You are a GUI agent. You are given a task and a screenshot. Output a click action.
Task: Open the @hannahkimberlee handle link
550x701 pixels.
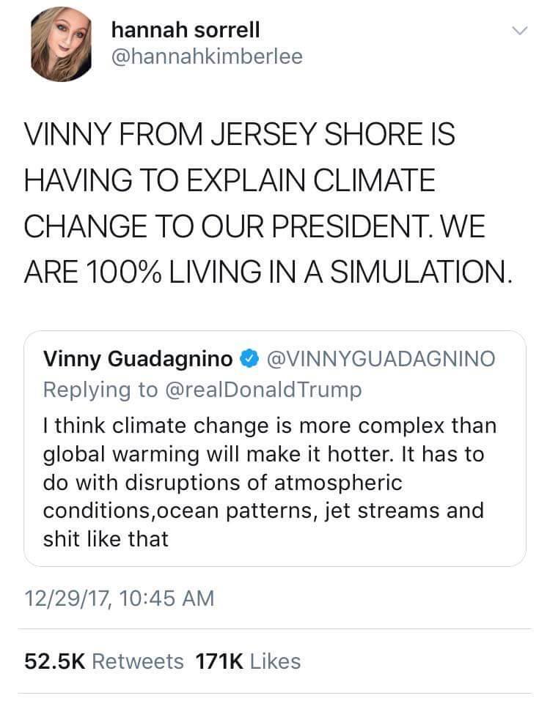(x=206, y=57)
